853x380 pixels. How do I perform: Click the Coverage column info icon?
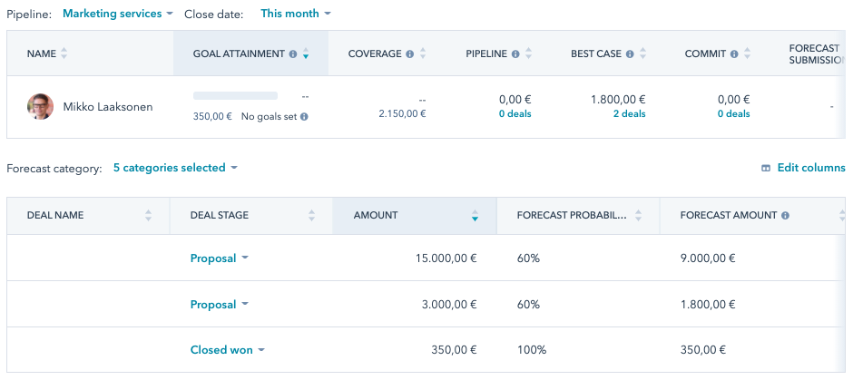click(x=410, y=54)
